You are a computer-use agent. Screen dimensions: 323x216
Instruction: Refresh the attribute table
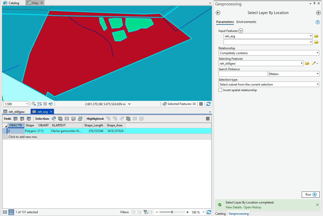pos(209,212)
